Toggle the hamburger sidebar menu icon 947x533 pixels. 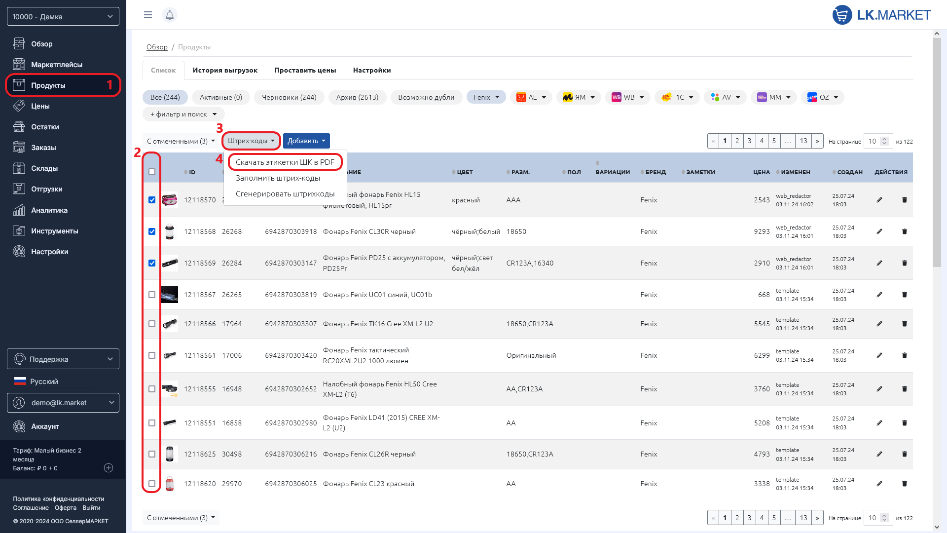point(147,15)
